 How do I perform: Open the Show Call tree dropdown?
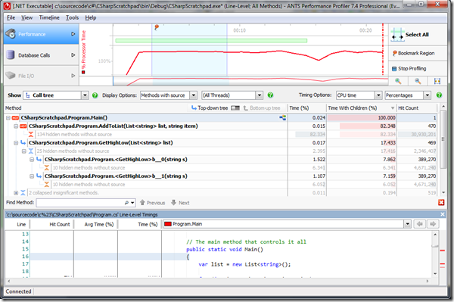coord(85,95)
